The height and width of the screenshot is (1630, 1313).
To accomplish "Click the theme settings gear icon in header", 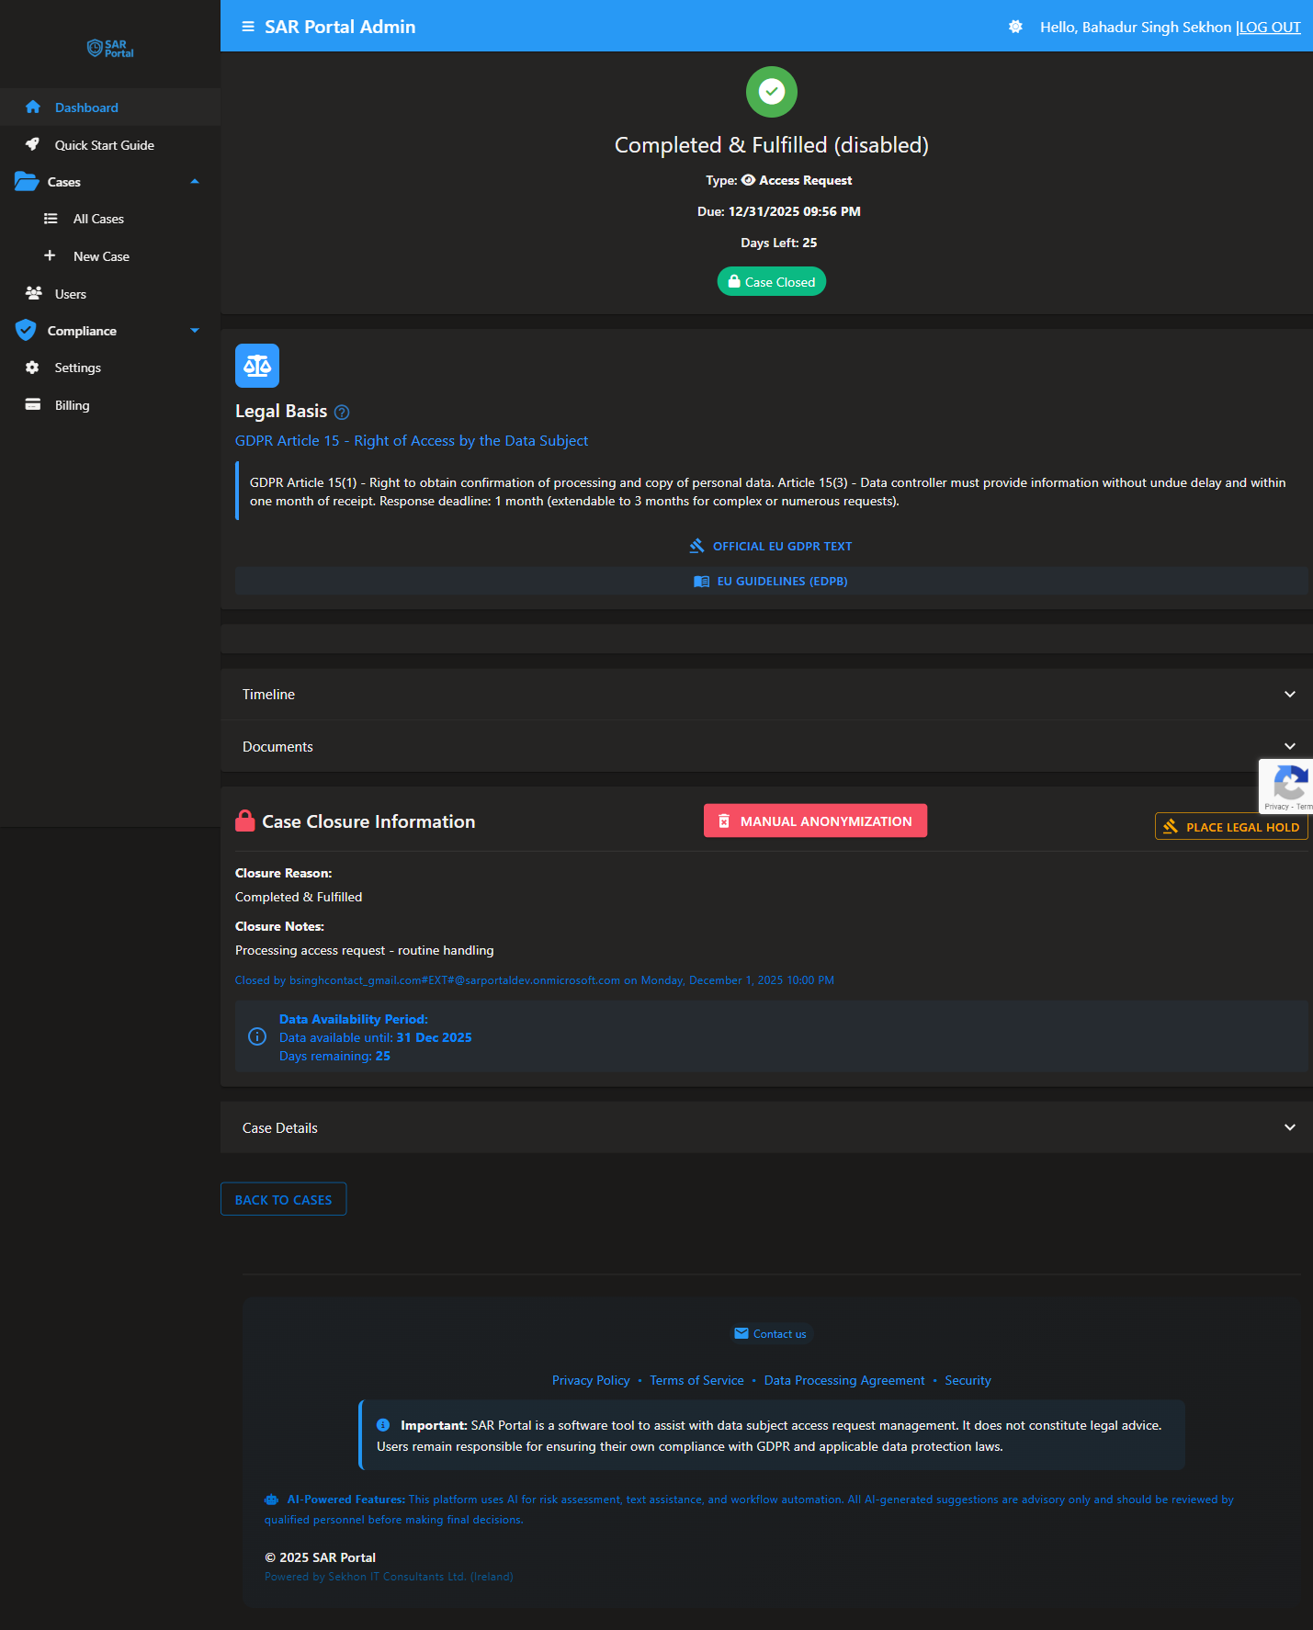I will coord(1015,27).
